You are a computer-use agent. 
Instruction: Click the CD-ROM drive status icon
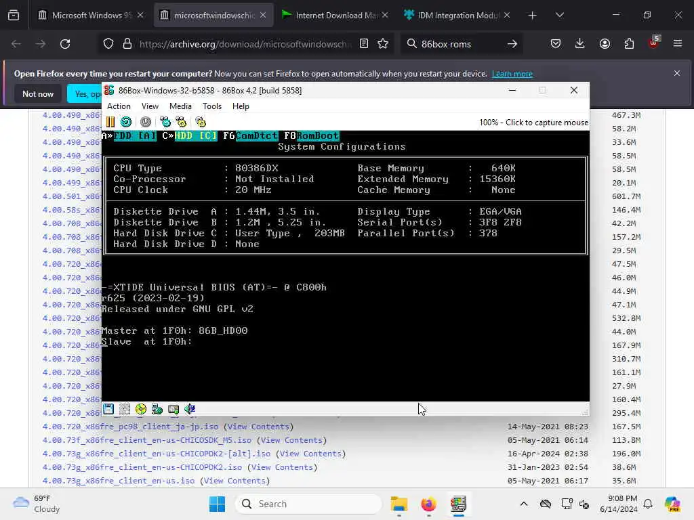(x=141, y=409)
